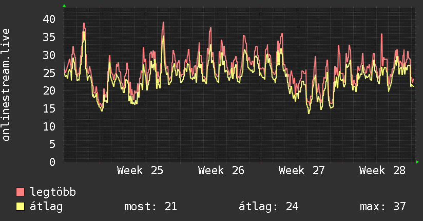Click the átlag: 24 statistic
This screenshot has width=423, height=221.
(268, 207)
